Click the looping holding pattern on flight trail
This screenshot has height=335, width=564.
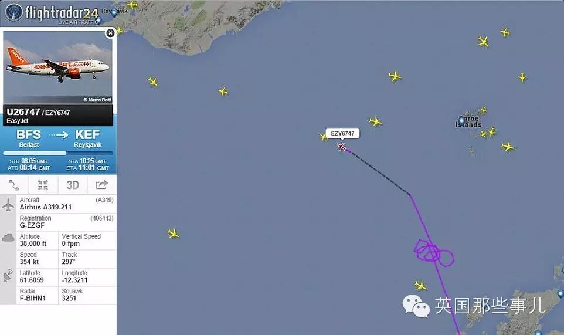[x=433, y=253]
